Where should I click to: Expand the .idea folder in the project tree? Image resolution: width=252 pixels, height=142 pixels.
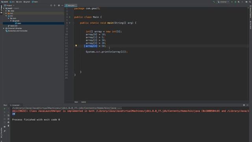point(6,11)
